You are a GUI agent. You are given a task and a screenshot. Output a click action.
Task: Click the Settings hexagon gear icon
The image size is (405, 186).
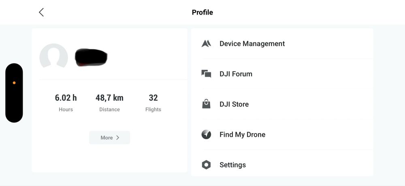pyautogui.click(x=206, y=165)
